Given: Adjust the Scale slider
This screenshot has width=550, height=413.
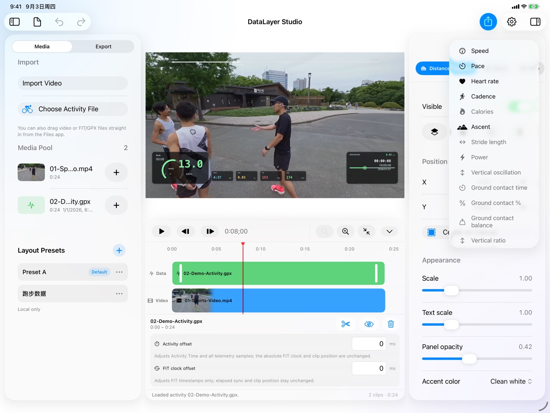Looking at the screenshot, I should 452,291.
